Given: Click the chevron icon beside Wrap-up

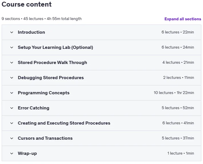Looking at the screenshot, I should click(x=12, y=153).
